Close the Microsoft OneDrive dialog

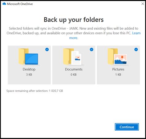point(143,4)
